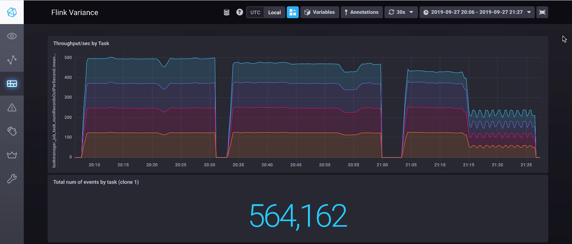Screen dimensions: 572x244
Task: Click the 20:10 x-axis time label
Action: point(94,165)
